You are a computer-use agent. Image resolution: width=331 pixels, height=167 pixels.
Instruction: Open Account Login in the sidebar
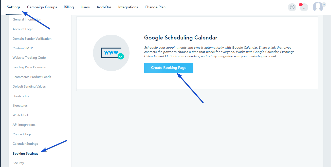[x=23, y=29]
